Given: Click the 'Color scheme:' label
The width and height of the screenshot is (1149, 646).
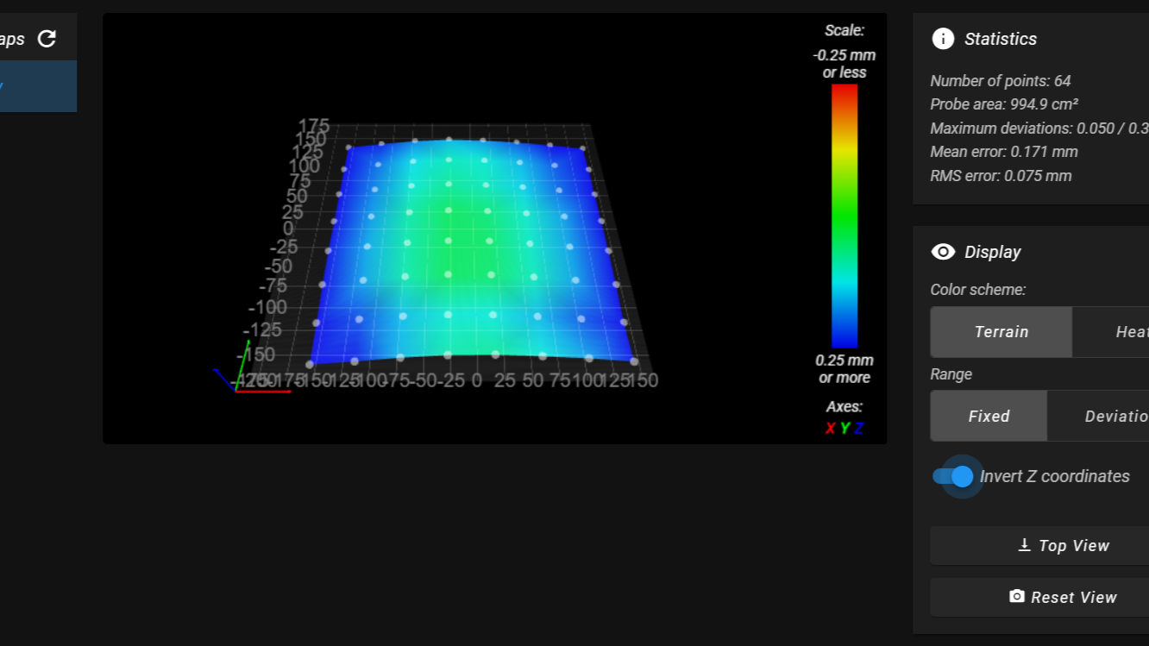Looking at the screenshot, I should [x=978, y=290].
